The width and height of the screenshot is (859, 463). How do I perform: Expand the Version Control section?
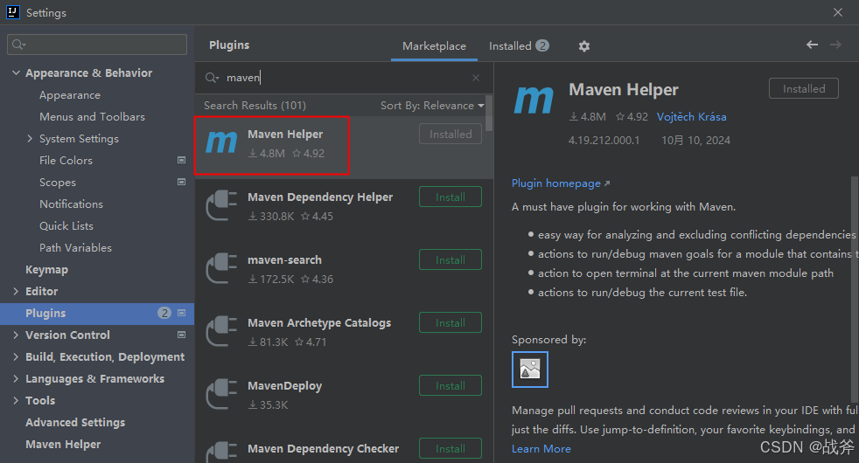pos(16,335)
